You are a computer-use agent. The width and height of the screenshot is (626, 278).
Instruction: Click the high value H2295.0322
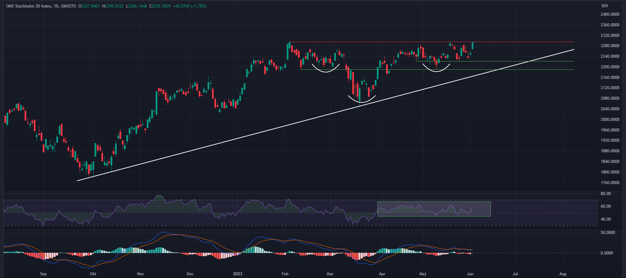(113, 6)
